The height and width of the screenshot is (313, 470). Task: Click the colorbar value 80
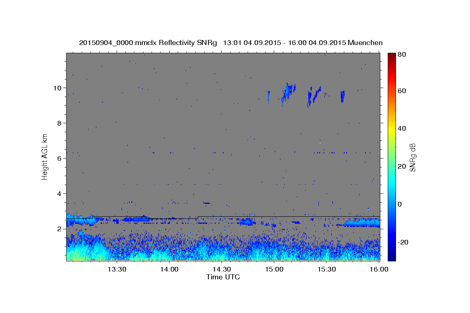tap(403, 55)
